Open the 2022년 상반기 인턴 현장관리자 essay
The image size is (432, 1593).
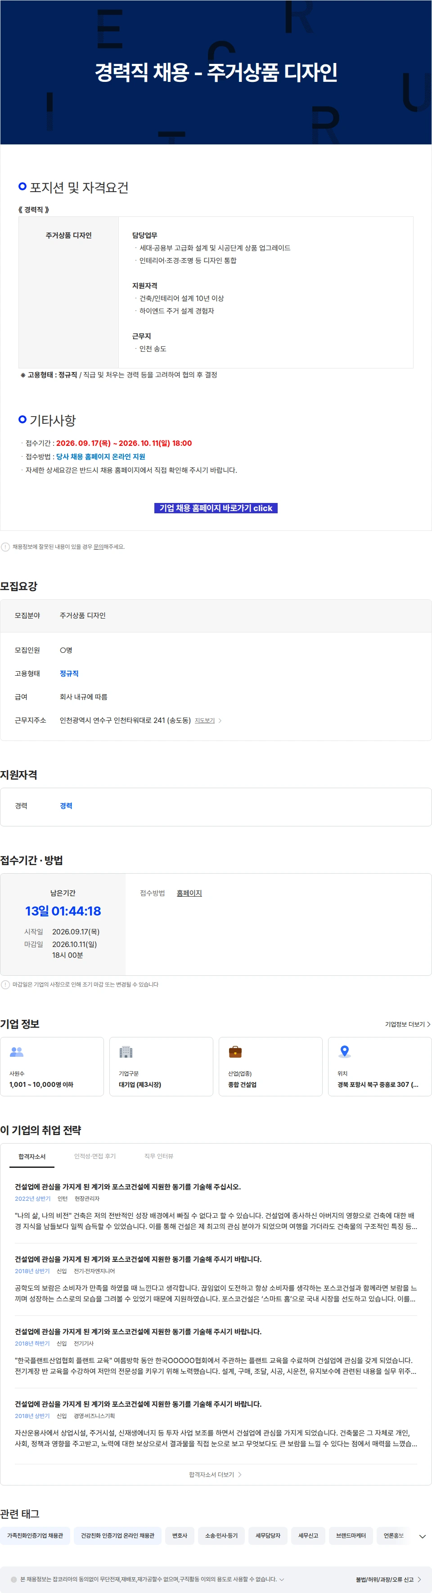click(x=216, y=1206)
